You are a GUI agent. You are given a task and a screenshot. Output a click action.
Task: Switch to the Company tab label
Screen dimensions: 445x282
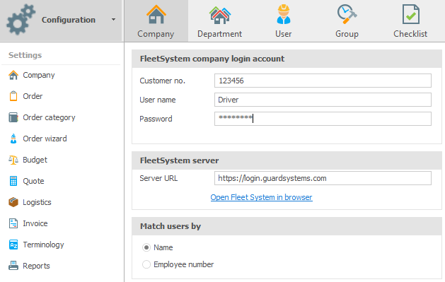(156, 34)
